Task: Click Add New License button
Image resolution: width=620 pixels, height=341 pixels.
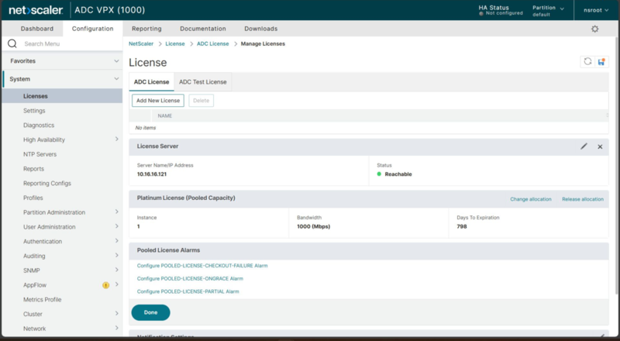Action: tap(158, 101)
